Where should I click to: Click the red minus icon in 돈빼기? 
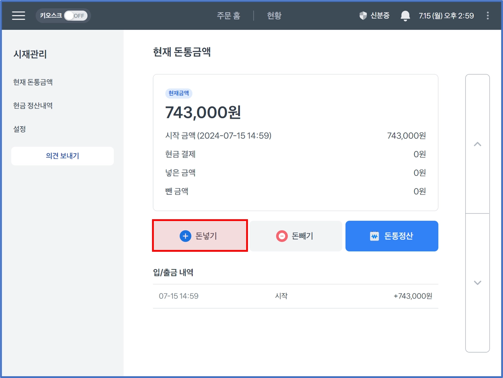click(x=282, y=236)
